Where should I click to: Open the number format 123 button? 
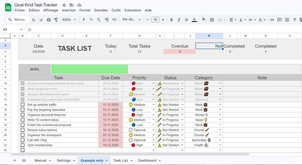click(x=114, y=19)
